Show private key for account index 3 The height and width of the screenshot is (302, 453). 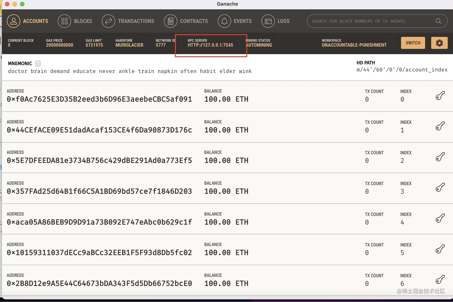click(x=440, y=187)
